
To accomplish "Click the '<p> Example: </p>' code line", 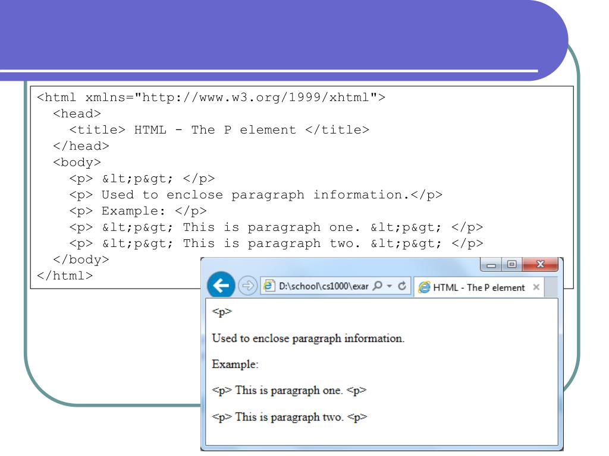I will (x=138, y=211).
